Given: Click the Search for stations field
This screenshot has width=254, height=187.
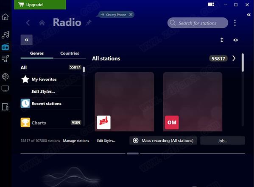Looking at the screenshot, I should (198, 23).
